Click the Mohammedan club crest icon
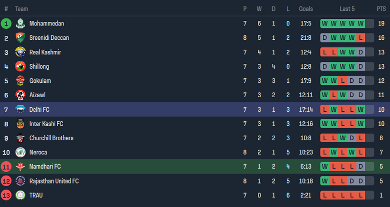Screen dimensions: 390x207 pyautogui.click(x=20, y=23)
